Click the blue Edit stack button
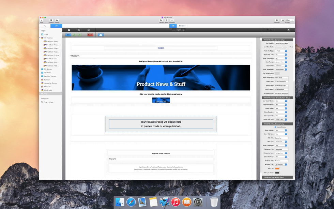Screen dimensions: 334x209 (68, 35)
